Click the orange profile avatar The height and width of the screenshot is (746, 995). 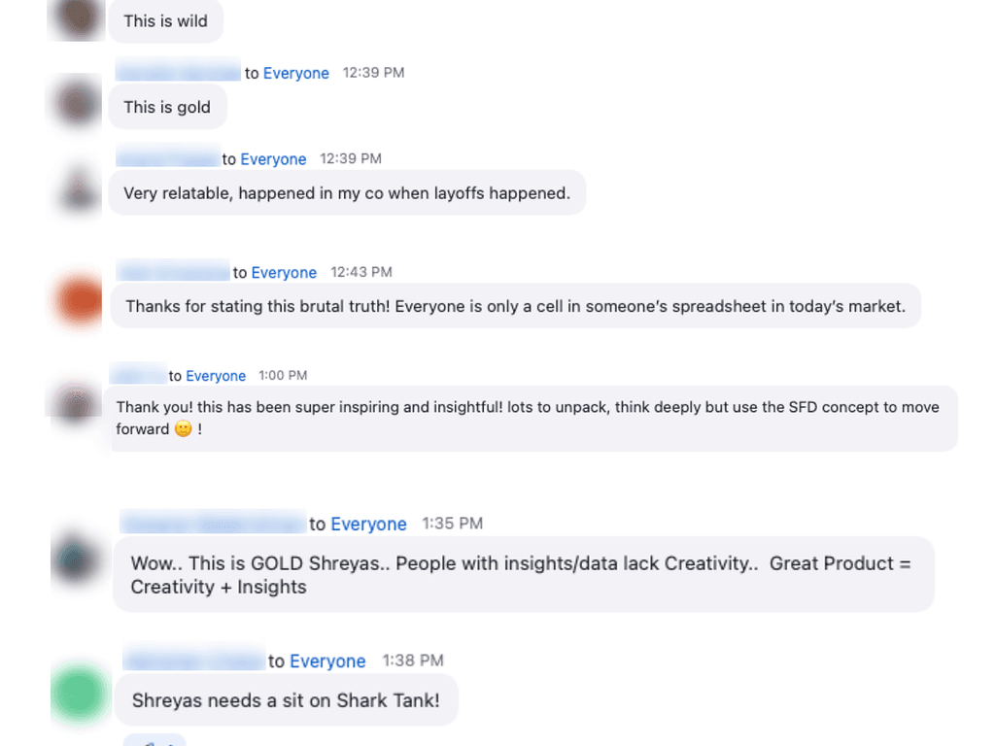click(80, 301)
